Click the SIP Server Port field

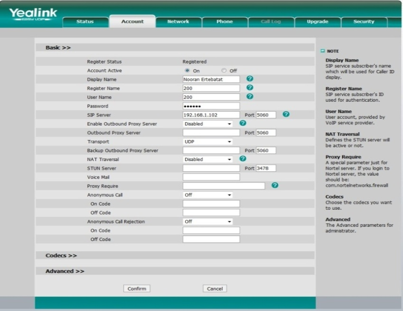coord(266,115)
